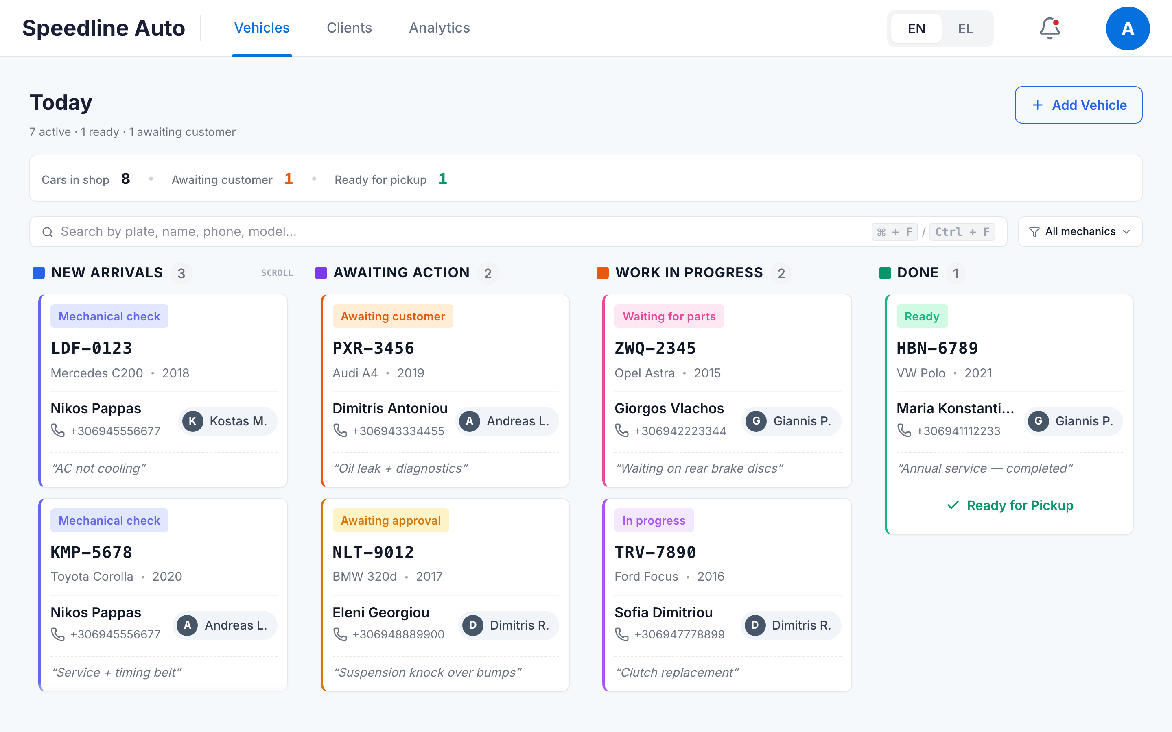
Task: Click phone icon on KMP-5678 card
Action: coord(58,634)
